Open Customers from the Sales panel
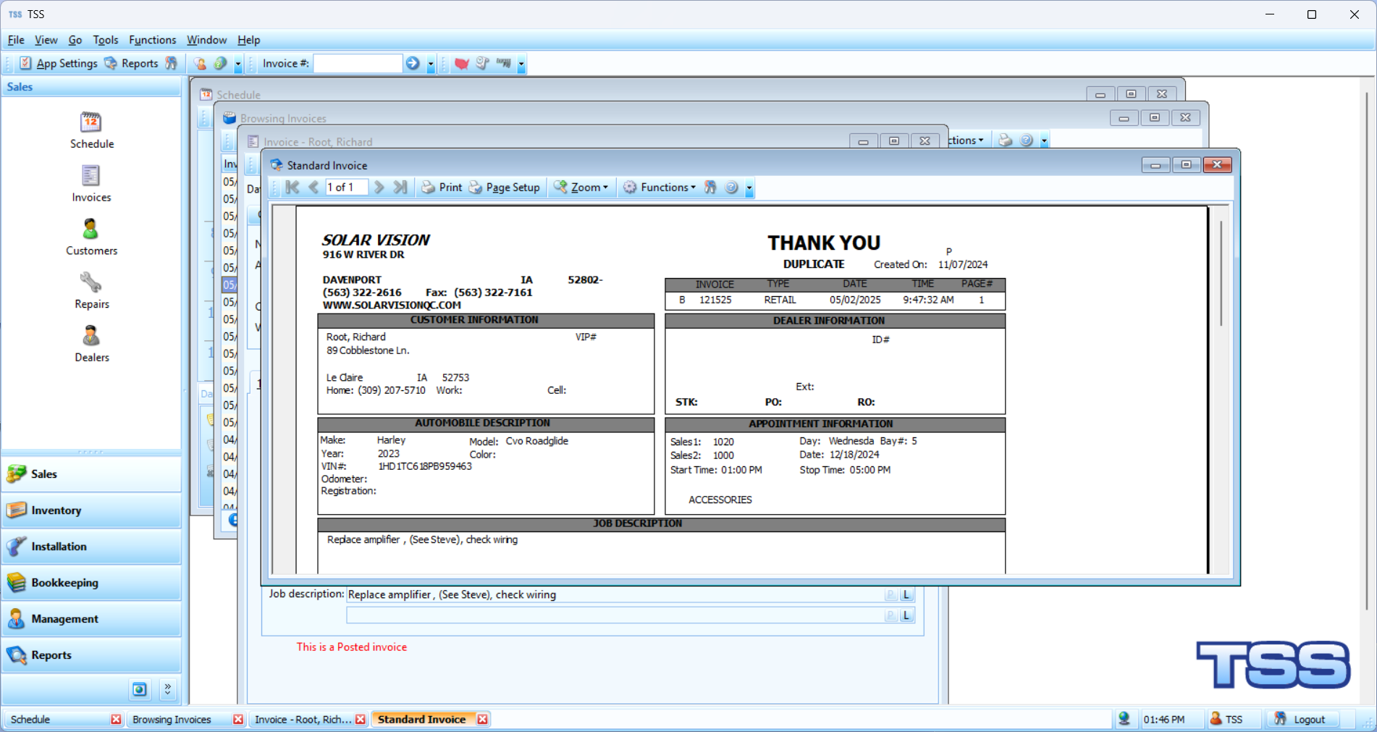1377x732 pixels. pos(91,237)
